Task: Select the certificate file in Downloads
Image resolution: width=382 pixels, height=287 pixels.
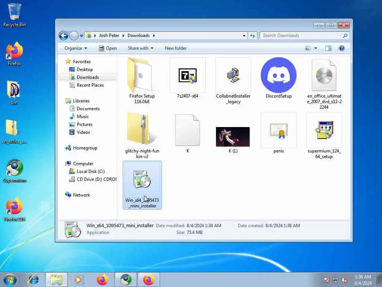Action: coord(278,133)
